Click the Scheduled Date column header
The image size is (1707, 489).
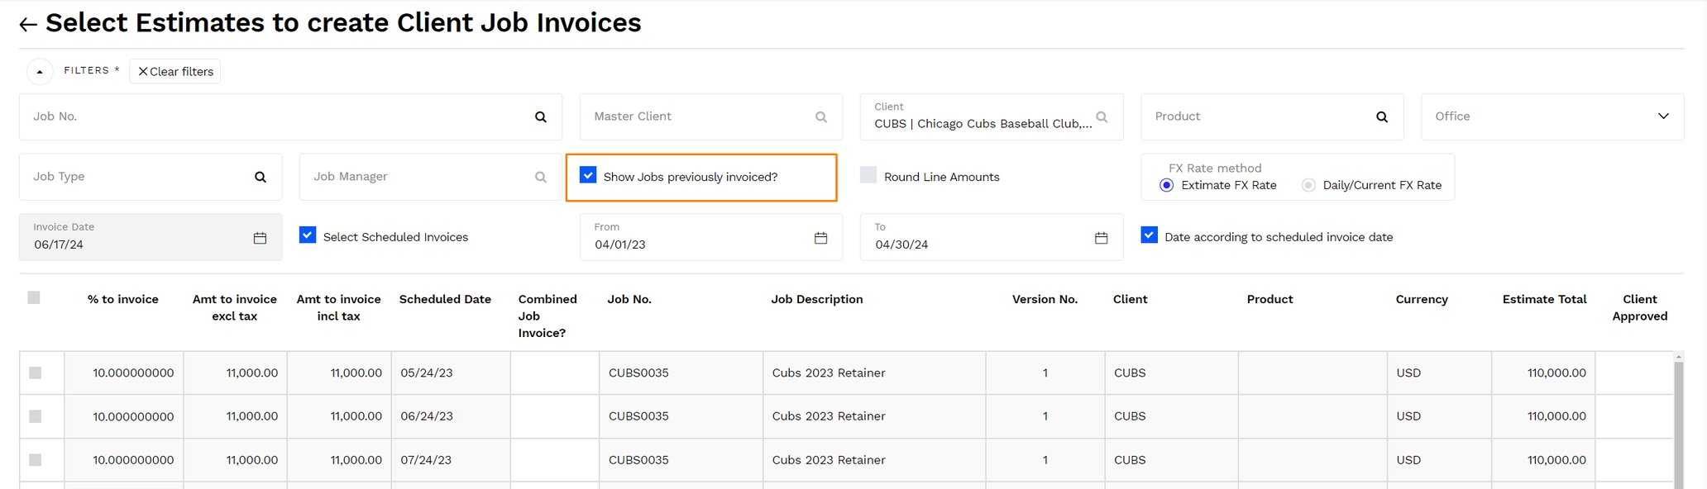[445, 299]
